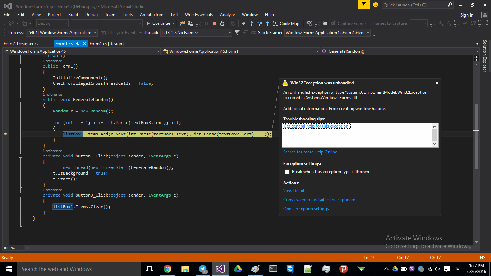Screen dimensions: 491x276
Task: Click the Stop Debugging red square icon
Action: pos(214,23)
